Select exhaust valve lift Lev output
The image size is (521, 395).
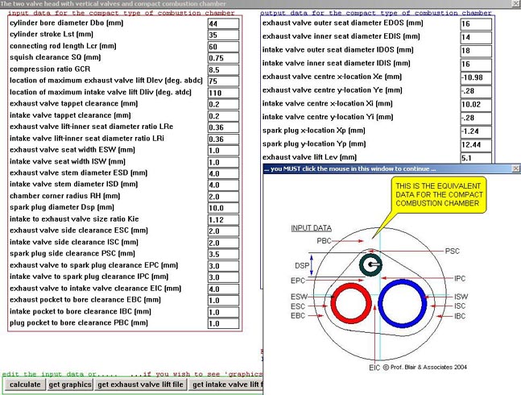[476, 158]
